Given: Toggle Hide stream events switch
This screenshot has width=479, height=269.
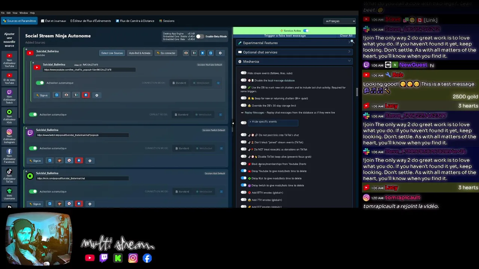Looking at the screenshot, I should (x=244, y=73).
